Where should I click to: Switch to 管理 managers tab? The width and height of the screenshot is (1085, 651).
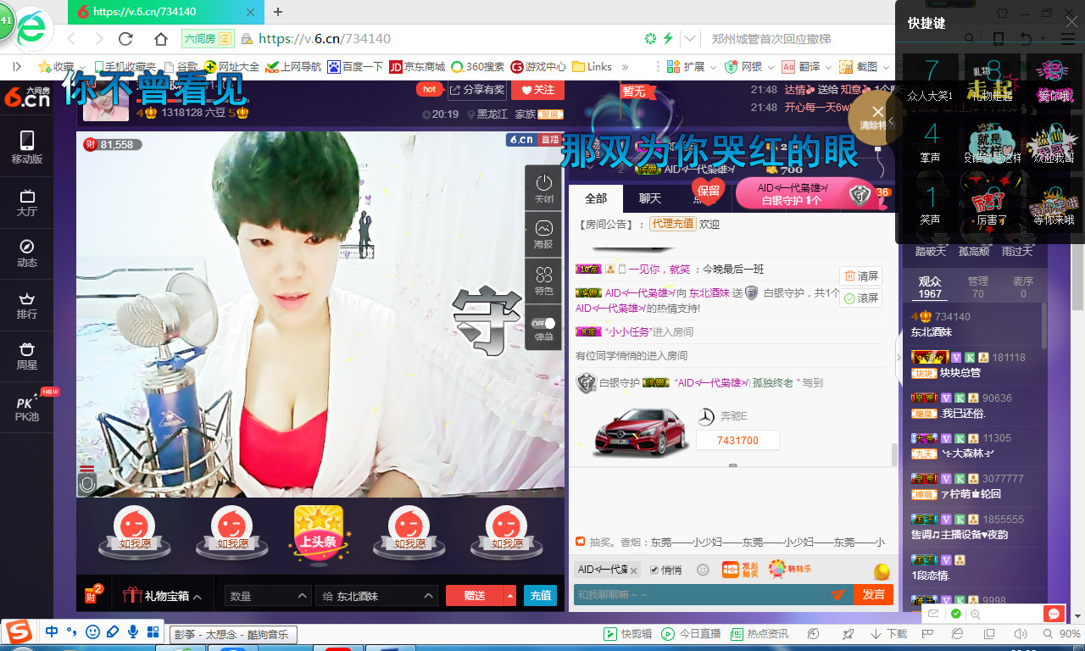click(977, 287)
